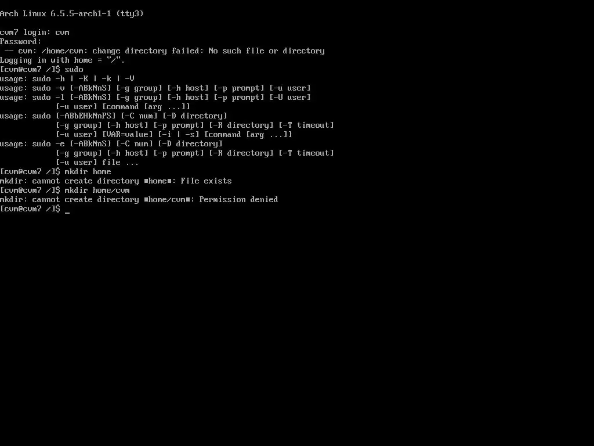594x446 pixels.
Task: Click the 'change directory failed' error message
Action: point(162,51)
